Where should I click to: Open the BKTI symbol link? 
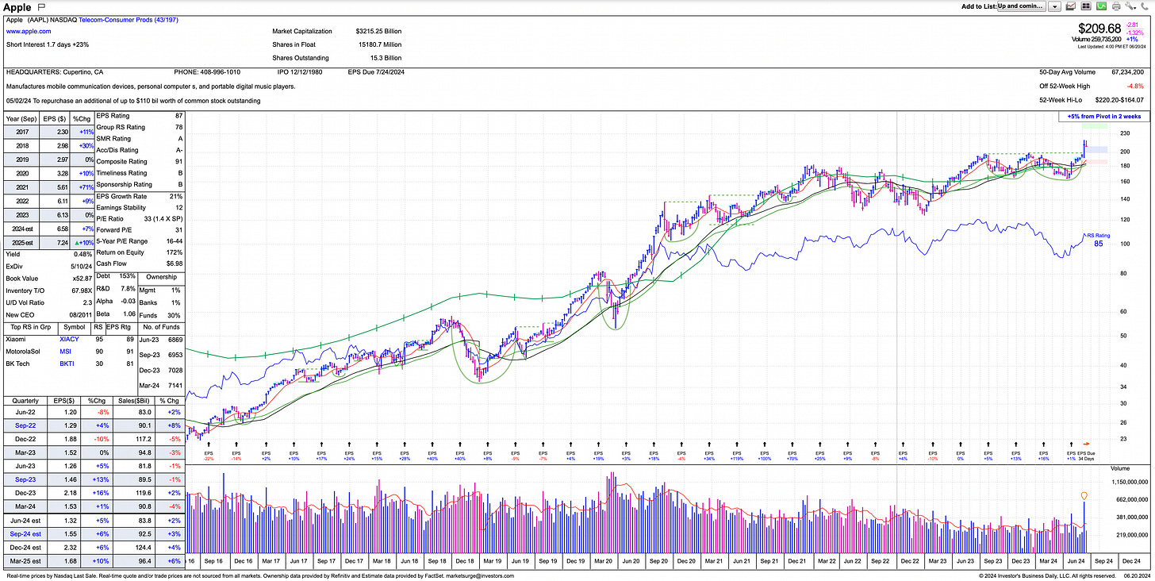click(x=67, y=363)
